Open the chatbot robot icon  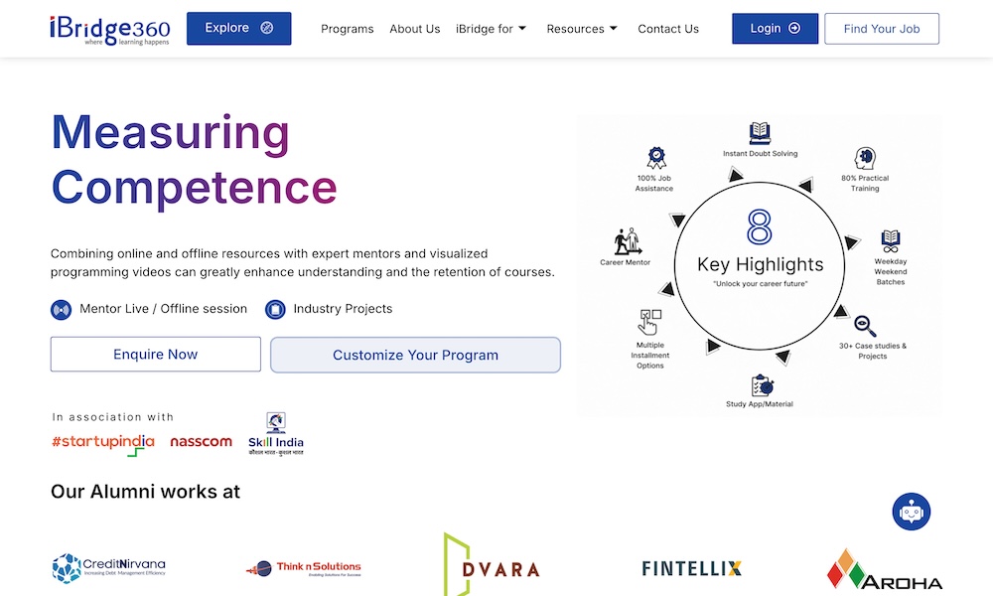tap(911, 512)
